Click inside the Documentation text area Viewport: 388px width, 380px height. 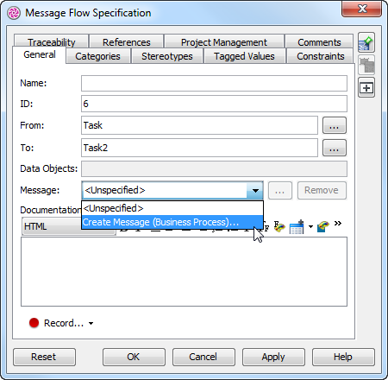(184, 271)
